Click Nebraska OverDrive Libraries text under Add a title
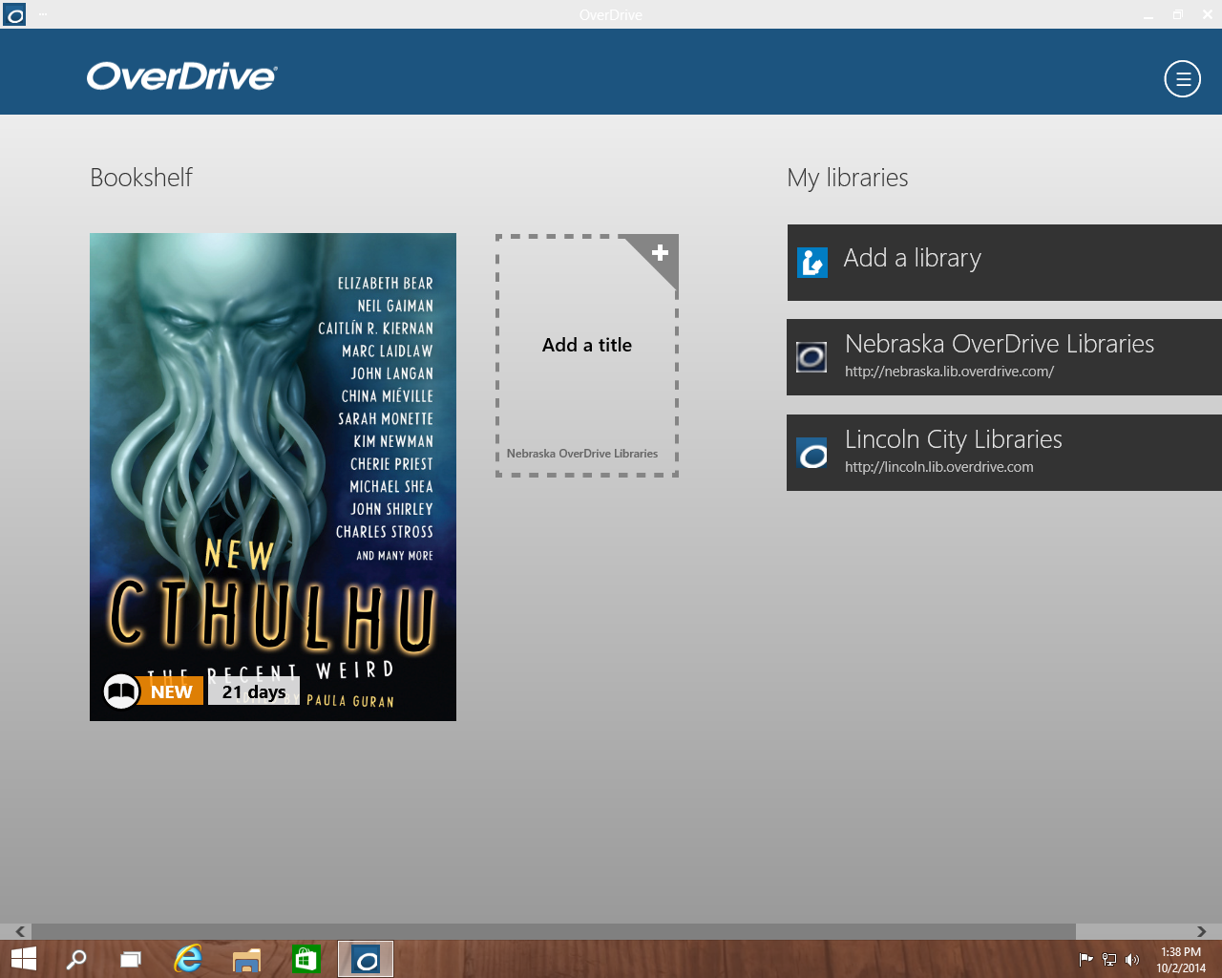 (582, 454)
